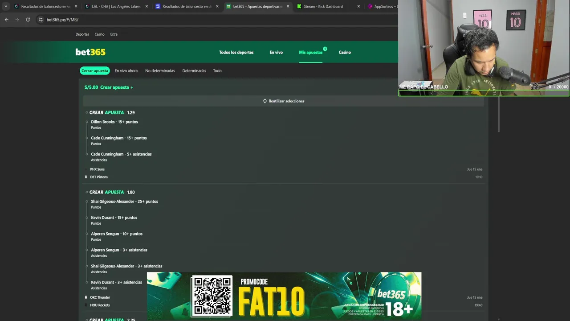570x321 pixels.
Task: Switch to first Resultados de baloncesto tab
Action: click(45, 6)
